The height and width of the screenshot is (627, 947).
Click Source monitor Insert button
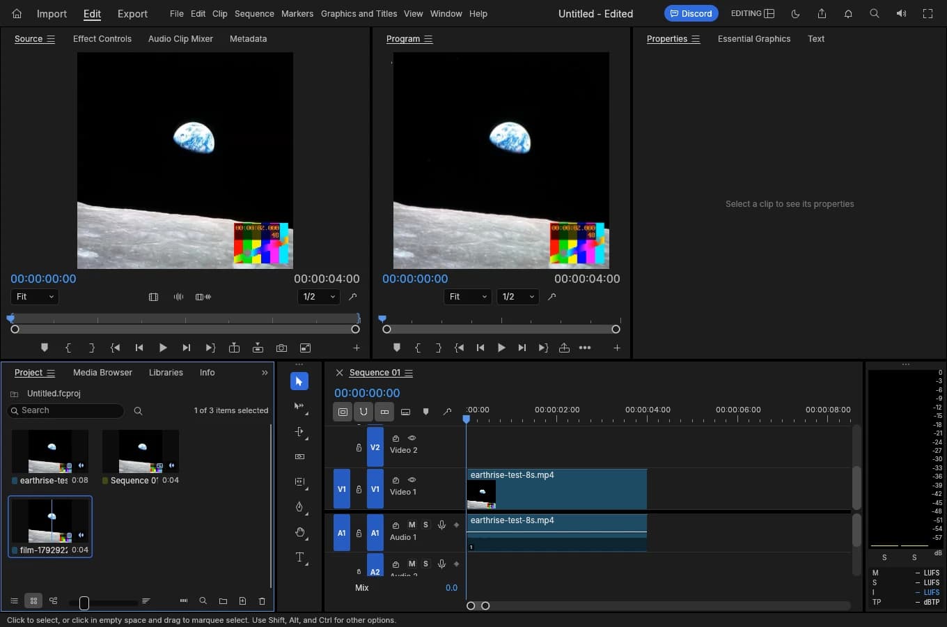click(234, 348)
